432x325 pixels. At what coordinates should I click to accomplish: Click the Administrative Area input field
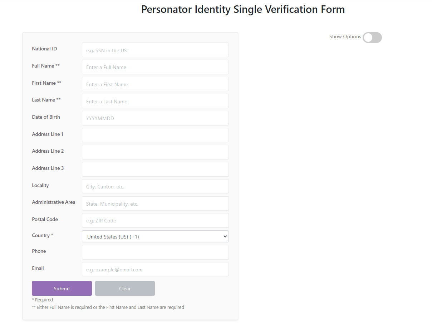(x=155, y=203)
